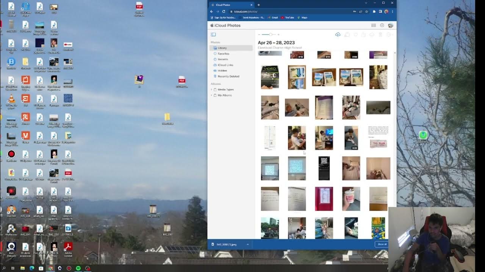Click the downloaded IMG_3080 (1).jpeg item
Image resolution: width=485 pixels, height=272 pixels.
[x=227, y=244]
